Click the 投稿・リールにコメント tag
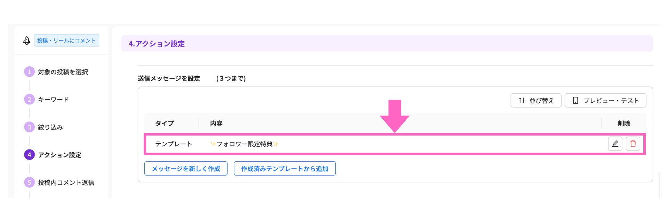This screenshot has width=668, height=222. click(66, 41)
